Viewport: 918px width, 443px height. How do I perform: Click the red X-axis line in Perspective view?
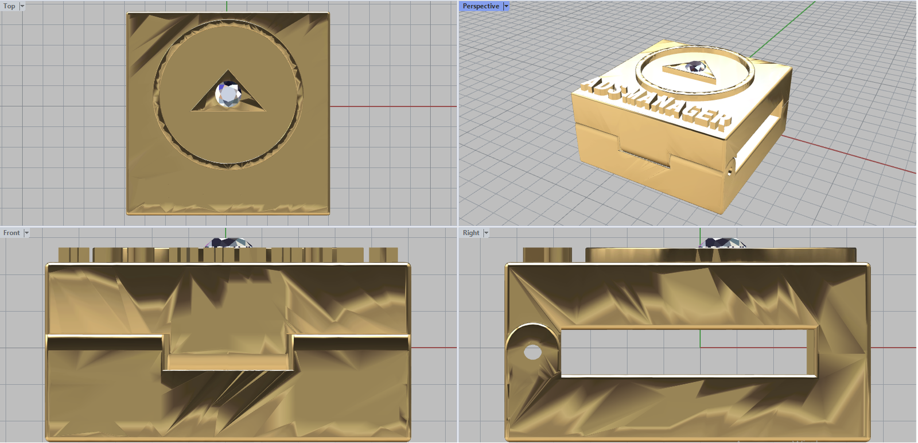coord(849,154)
